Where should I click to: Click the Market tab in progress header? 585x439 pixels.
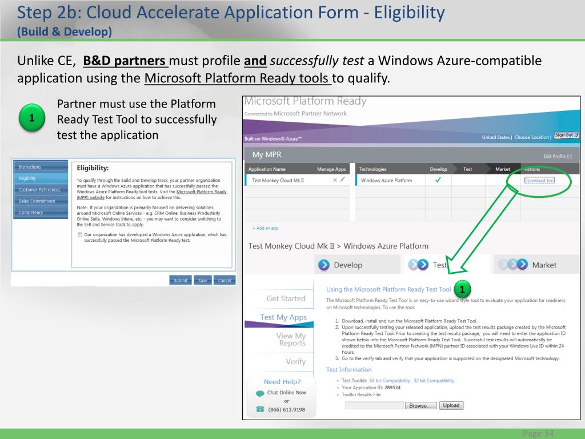503,169
